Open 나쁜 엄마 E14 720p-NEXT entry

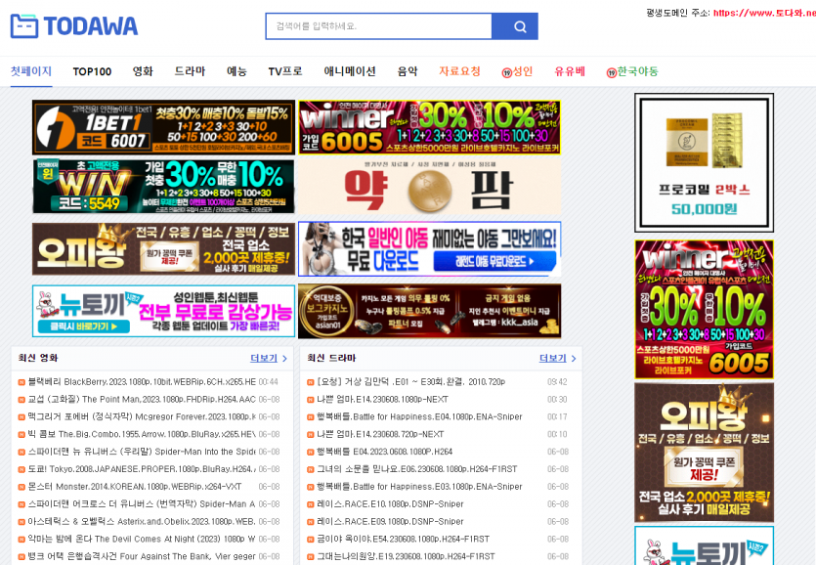click(x=380, y=434)
